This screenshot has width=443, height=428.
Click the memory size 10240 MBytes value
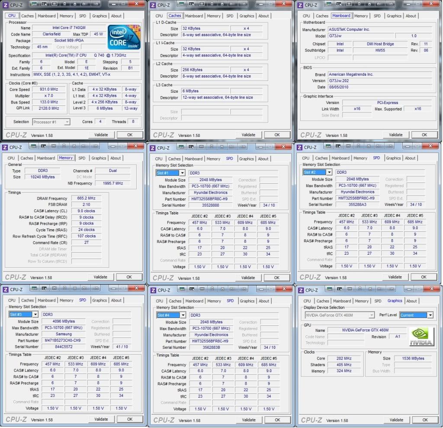coord(42,177)
